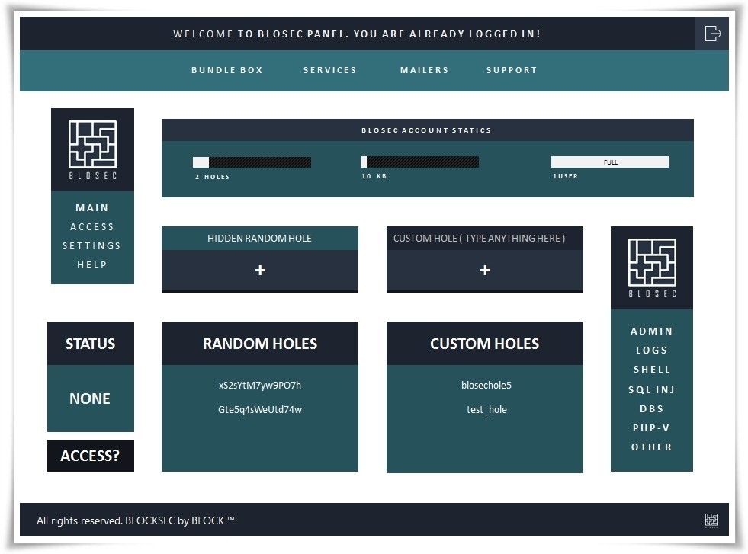This screenshot has width=748, height=554.
Task: Open Settings from the left sidebar
Action: 92,246
